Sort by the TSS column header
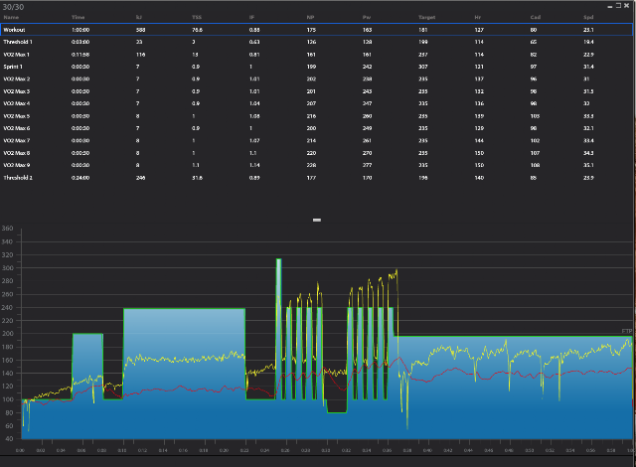This screenshot has height=467, width=636. [x=197, y=18]
